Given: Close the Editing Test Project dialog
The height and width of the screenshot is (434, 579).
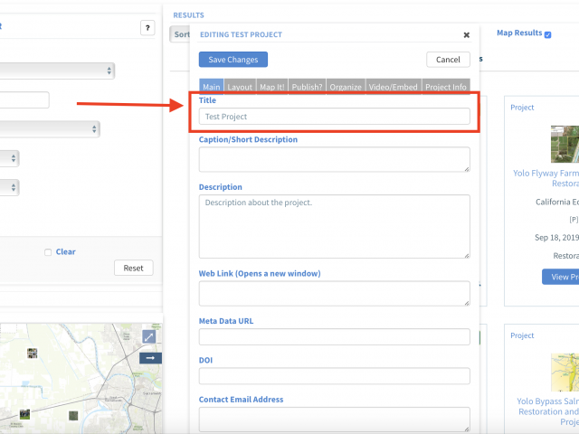Looking at the screenshot, I should click(x=467, y=35).
